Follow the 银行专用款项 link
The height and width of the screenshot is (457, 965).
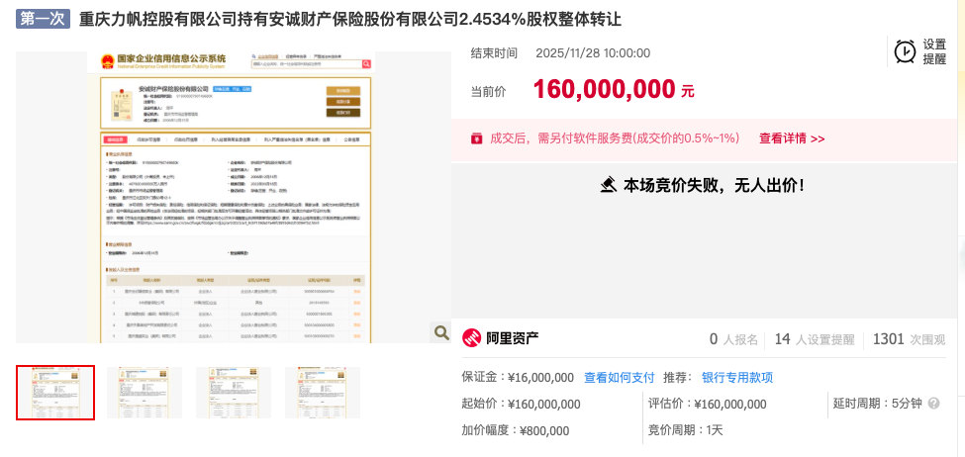736,377
